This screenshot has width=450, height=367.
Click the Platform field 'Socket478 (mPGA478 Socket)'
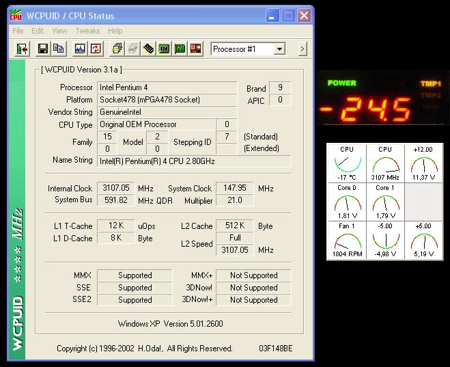coord(167,100)
